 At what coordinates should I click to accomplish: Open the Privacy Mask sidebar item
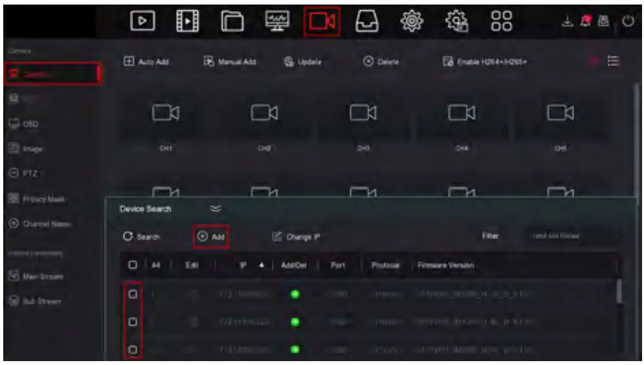[37, 199]
